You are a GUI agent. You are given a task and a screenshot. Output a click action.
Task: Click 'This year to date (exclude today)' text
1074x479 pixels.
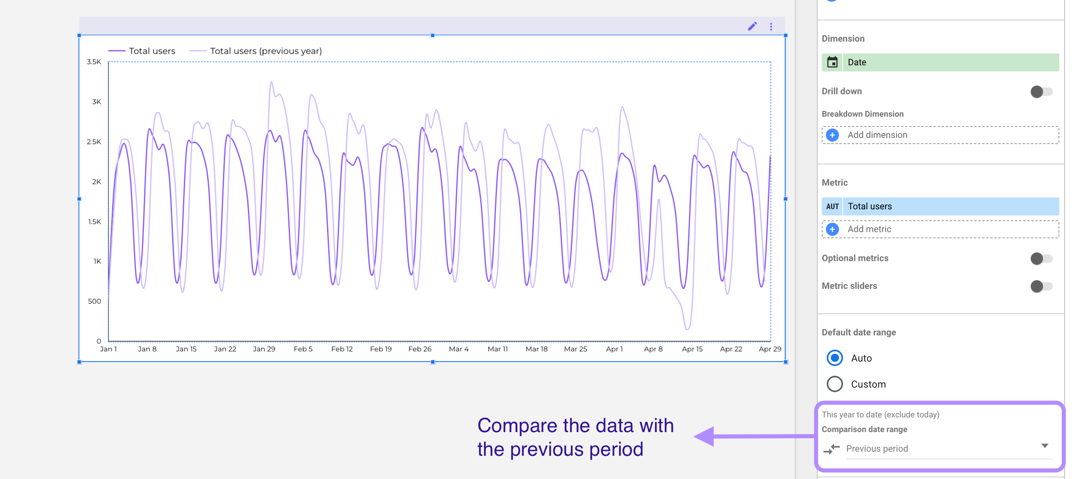point(880,415)
